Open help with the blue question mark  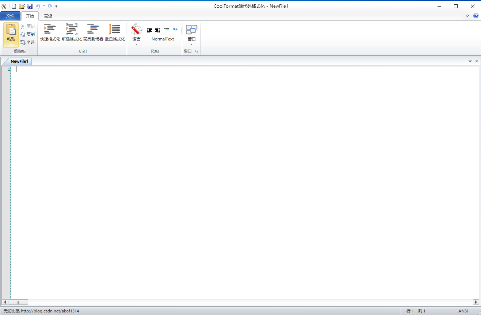click(476, 16)
